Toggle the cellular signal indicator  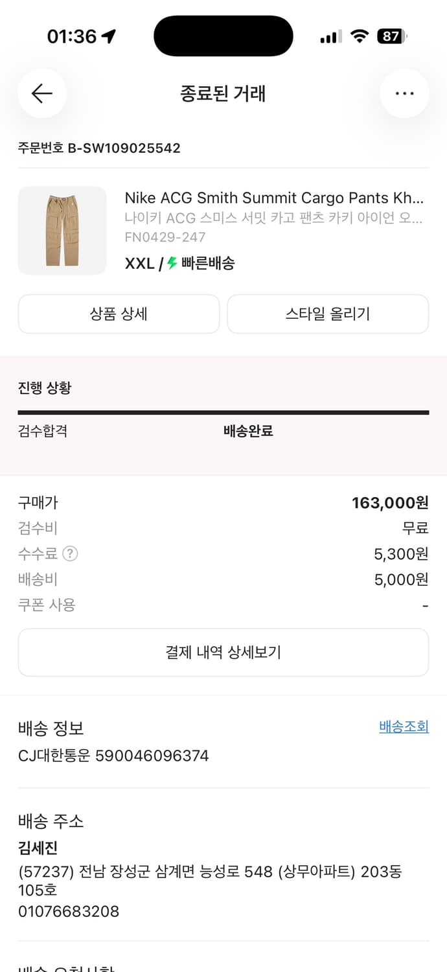point(330,36)
